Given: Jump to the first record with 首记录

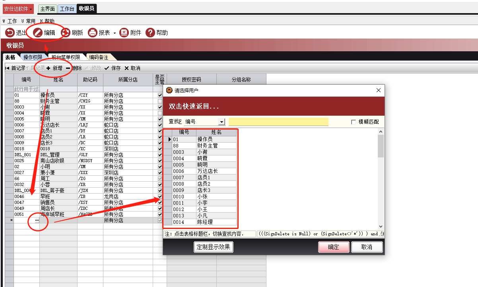Looking at the screenshot, I should point(15,68).
